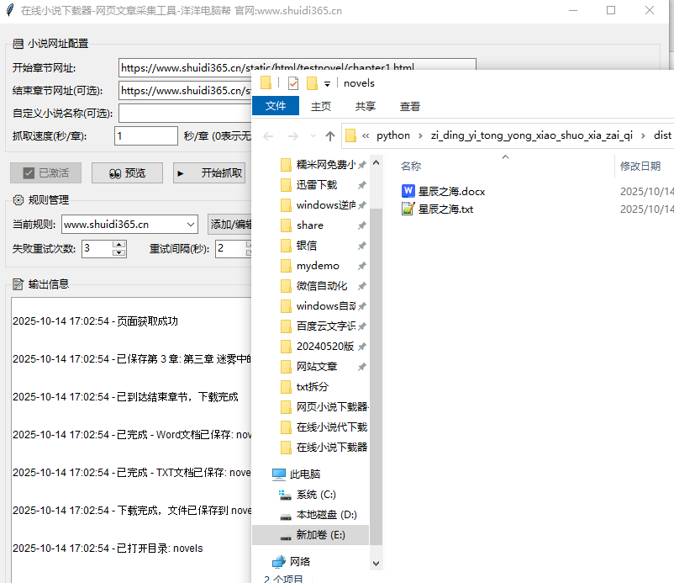Open the 星辰之海.docx Word file icon
This screenshot has width=674, height=583.
point(408,191)
